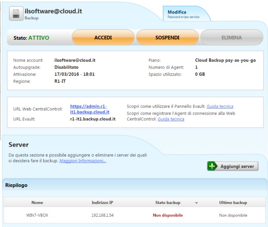Click the Cloud Backup pay-as-you-go plan value
This screenshot has width=268, height=227.
tap(226, 60)
